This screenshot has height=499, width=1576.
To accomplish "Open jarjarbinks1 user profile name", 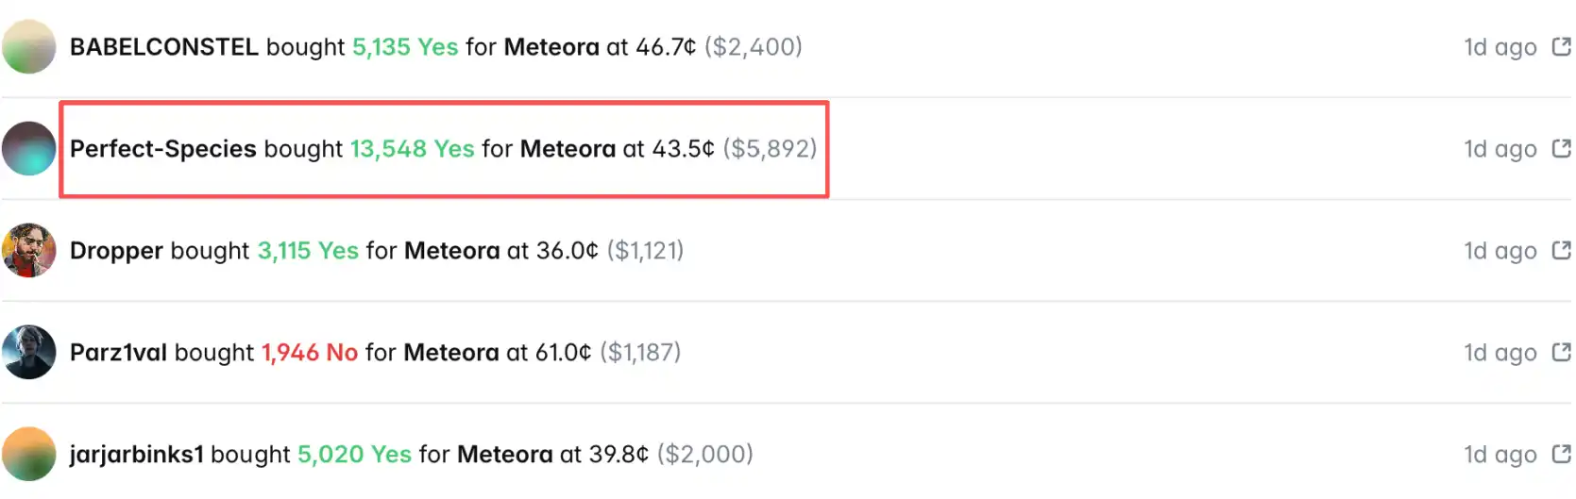I will [x=136, y=455].
